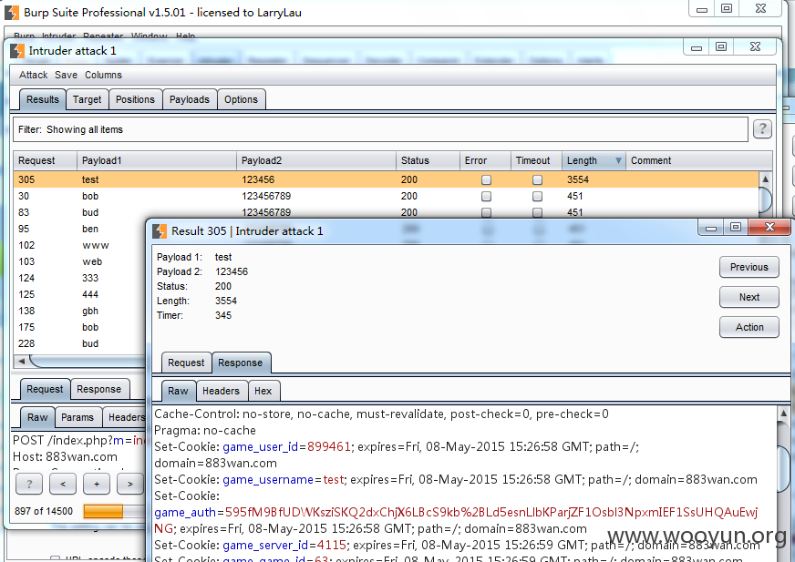Screen dimensions: 795x562
Task: Sort by Request column header
Action: coord(45,160)
